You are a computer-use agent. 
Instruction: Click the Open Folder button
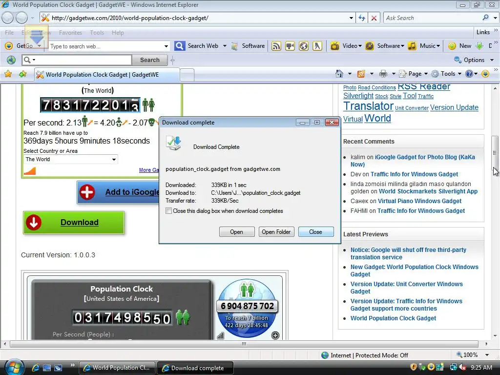tap(276, 232)
